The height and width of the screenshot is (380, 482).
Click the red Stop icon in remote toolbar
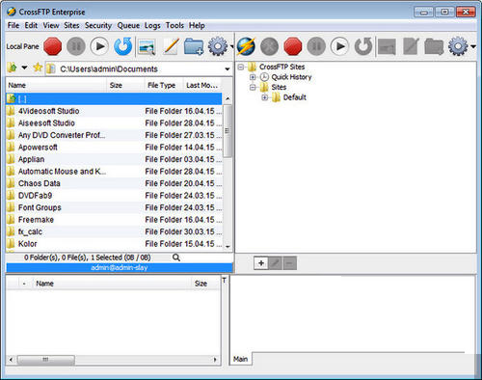293,46
